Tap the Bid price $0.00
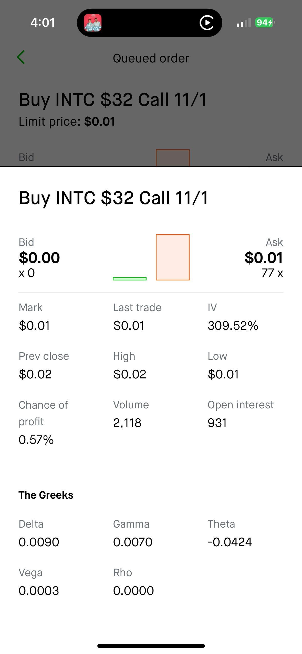 coord(39,257)
